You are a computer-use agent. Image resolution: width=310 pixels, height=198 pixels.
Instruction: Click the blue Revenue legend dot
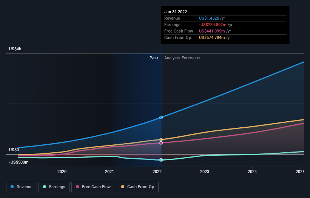pyautogui.click(x=12, y=187)
